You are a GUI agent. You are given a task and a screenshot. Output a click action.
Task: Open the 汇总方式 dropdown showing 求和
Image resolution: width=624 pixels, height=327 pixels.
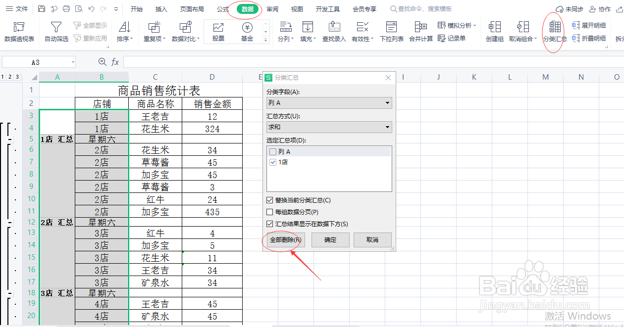click(x=329, y=127)
